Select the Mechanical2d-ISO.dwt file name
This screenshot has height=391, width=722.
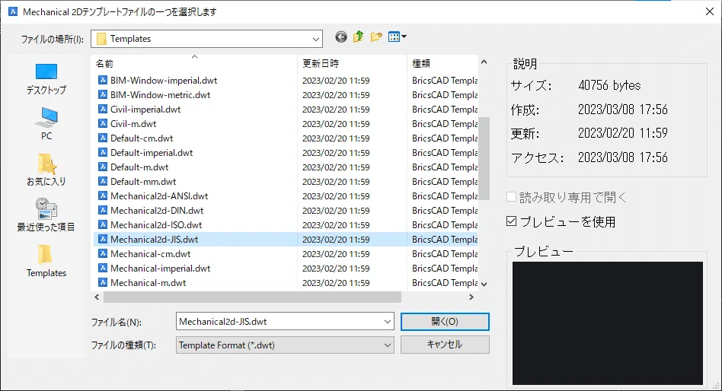tap(156, 224)
